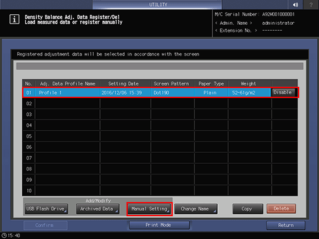The image size is (319, 239).
Task: Select empty row number 09
Action: coord(160,180)
